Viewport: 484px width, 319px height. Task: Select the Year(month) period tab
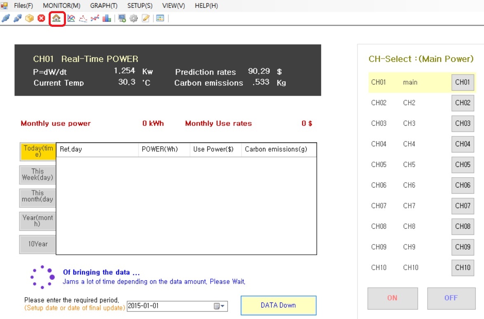[38, 221]
